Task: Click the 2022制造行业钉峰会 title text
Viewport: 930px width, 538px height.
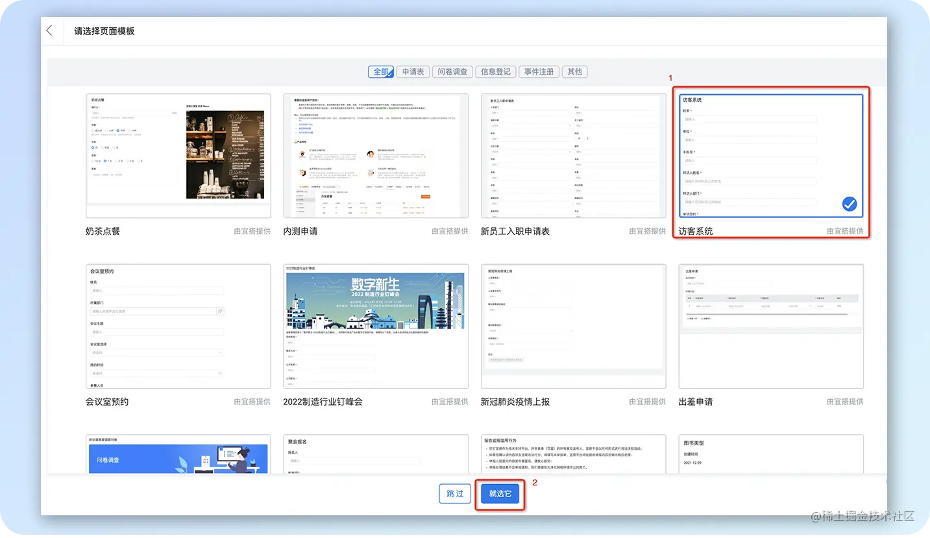Action: 323,402
